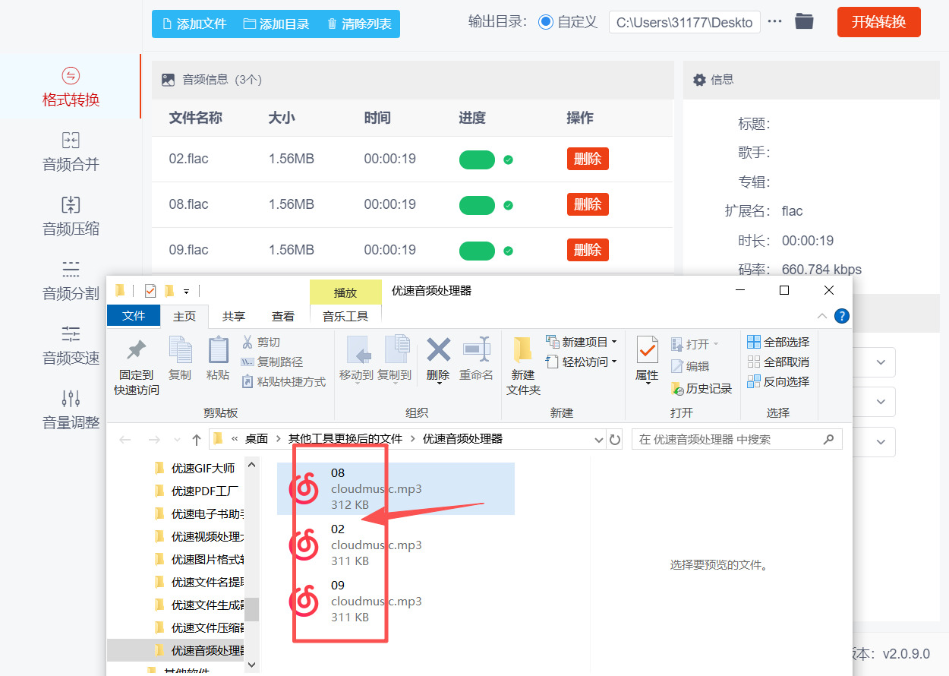
Task: Open the 音乐工具 ribbon tab
Action: [345, 316]
